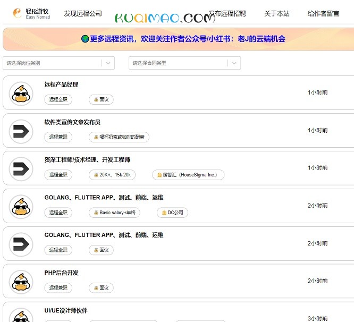
Task: Click the 20K+、15k-20k salary tag
Action: click(112, 175)
